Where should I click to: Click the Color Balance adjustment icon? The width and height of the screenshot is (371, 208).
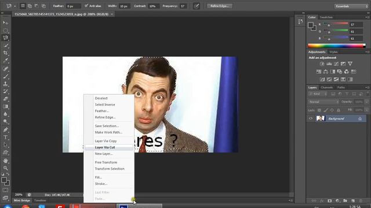tap(326, 72)
